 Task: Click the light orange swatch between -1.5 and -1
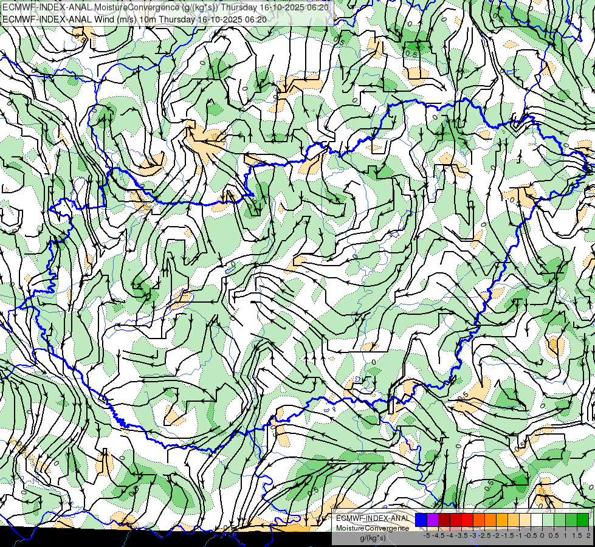tap(514, 520)
